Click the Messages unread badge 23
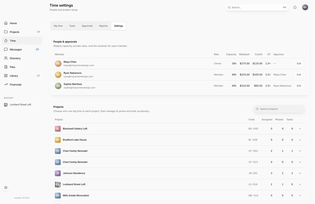The width and height of the screenshot is (315, 204). 37,49
